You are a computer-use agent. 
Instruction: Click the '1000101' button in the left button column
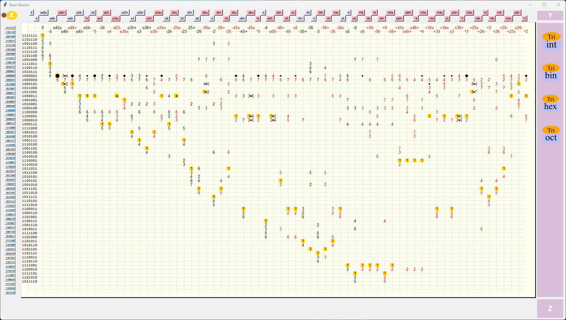10,80
